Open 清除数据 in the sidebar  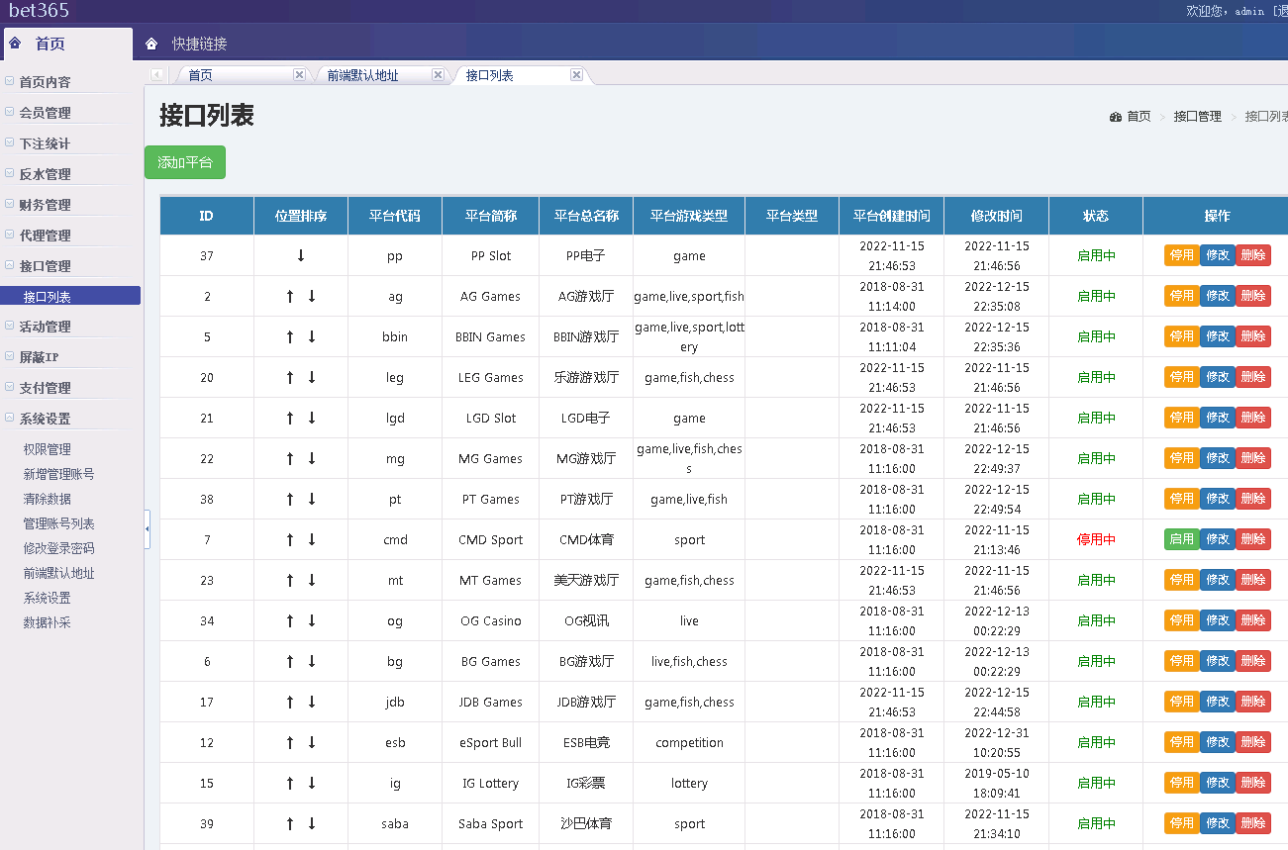(48, 499)
